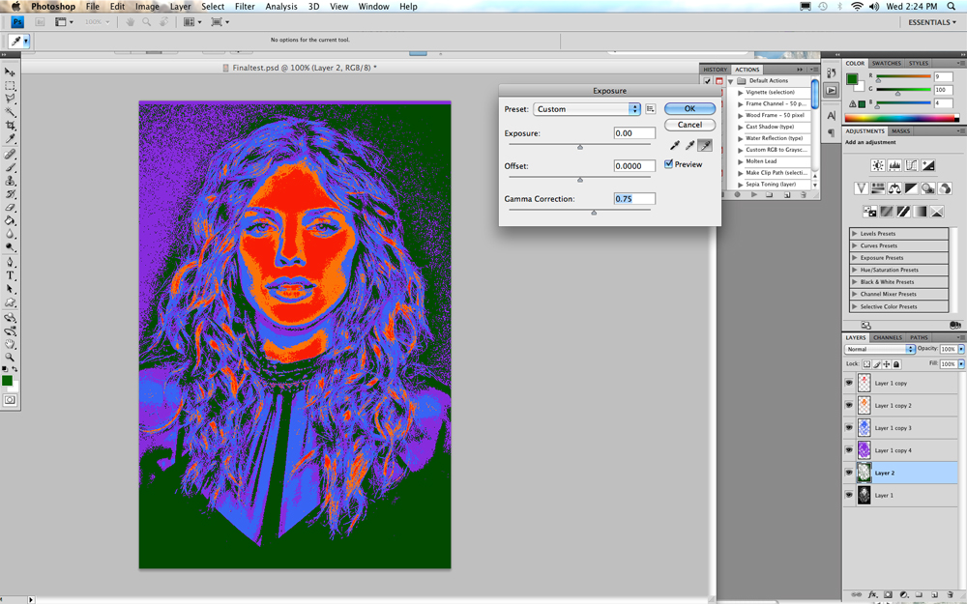This screenshot has width=967, height=604.
Task: Expand Levels Presets
Action: (x=855, y=234)
